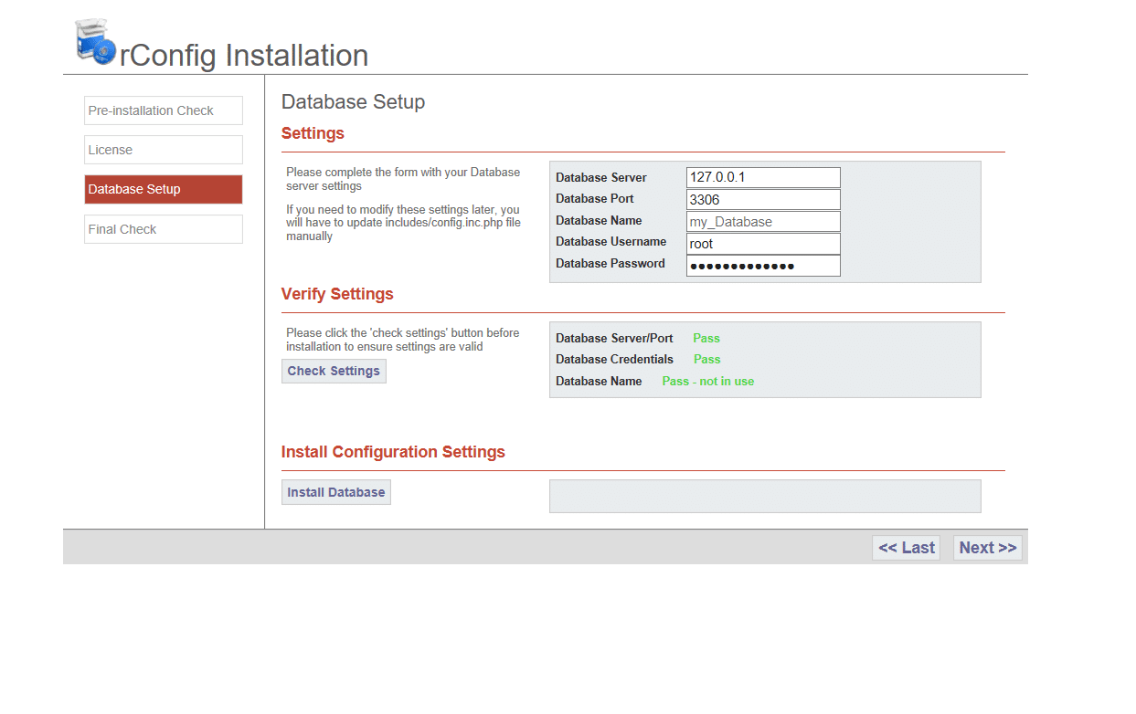This screenshot has width=1136, height=714.
Task: Select the Database Setup step
Action: 164,189
